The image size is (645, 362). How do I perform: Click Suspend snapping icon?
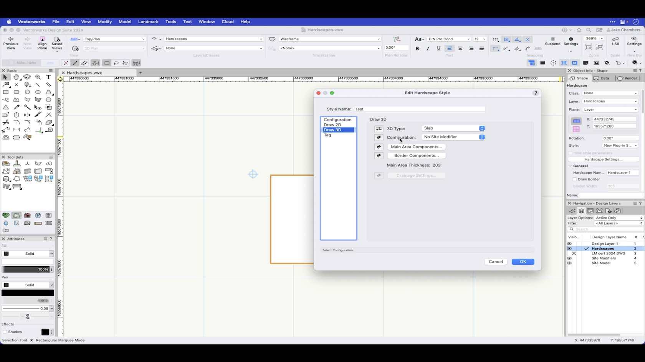point(553,41)
